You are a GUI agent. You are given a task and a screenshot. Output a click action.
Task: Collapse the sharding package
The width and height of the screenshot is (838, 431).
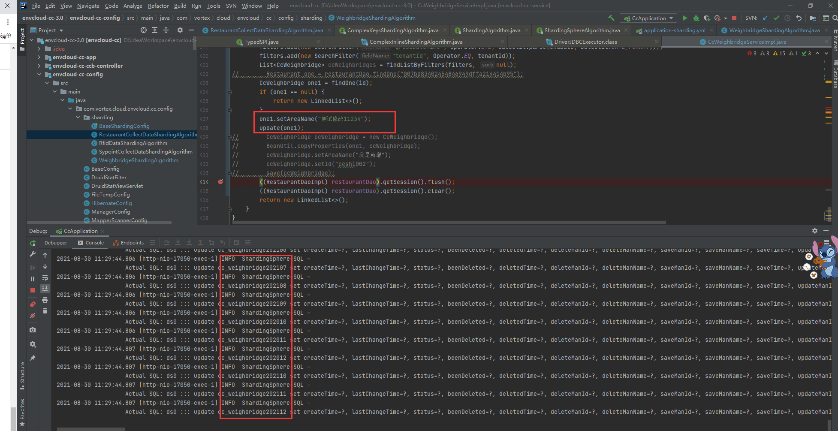pyautogui.click(x=78, y=117)
